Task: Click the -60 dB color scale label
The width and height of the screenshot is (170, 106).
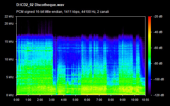Action: coord(158,48)
